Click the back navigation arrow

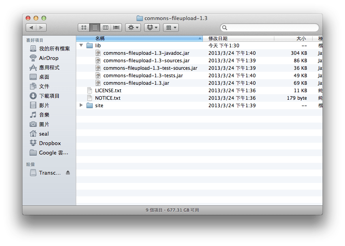click(x=31, y=28)
